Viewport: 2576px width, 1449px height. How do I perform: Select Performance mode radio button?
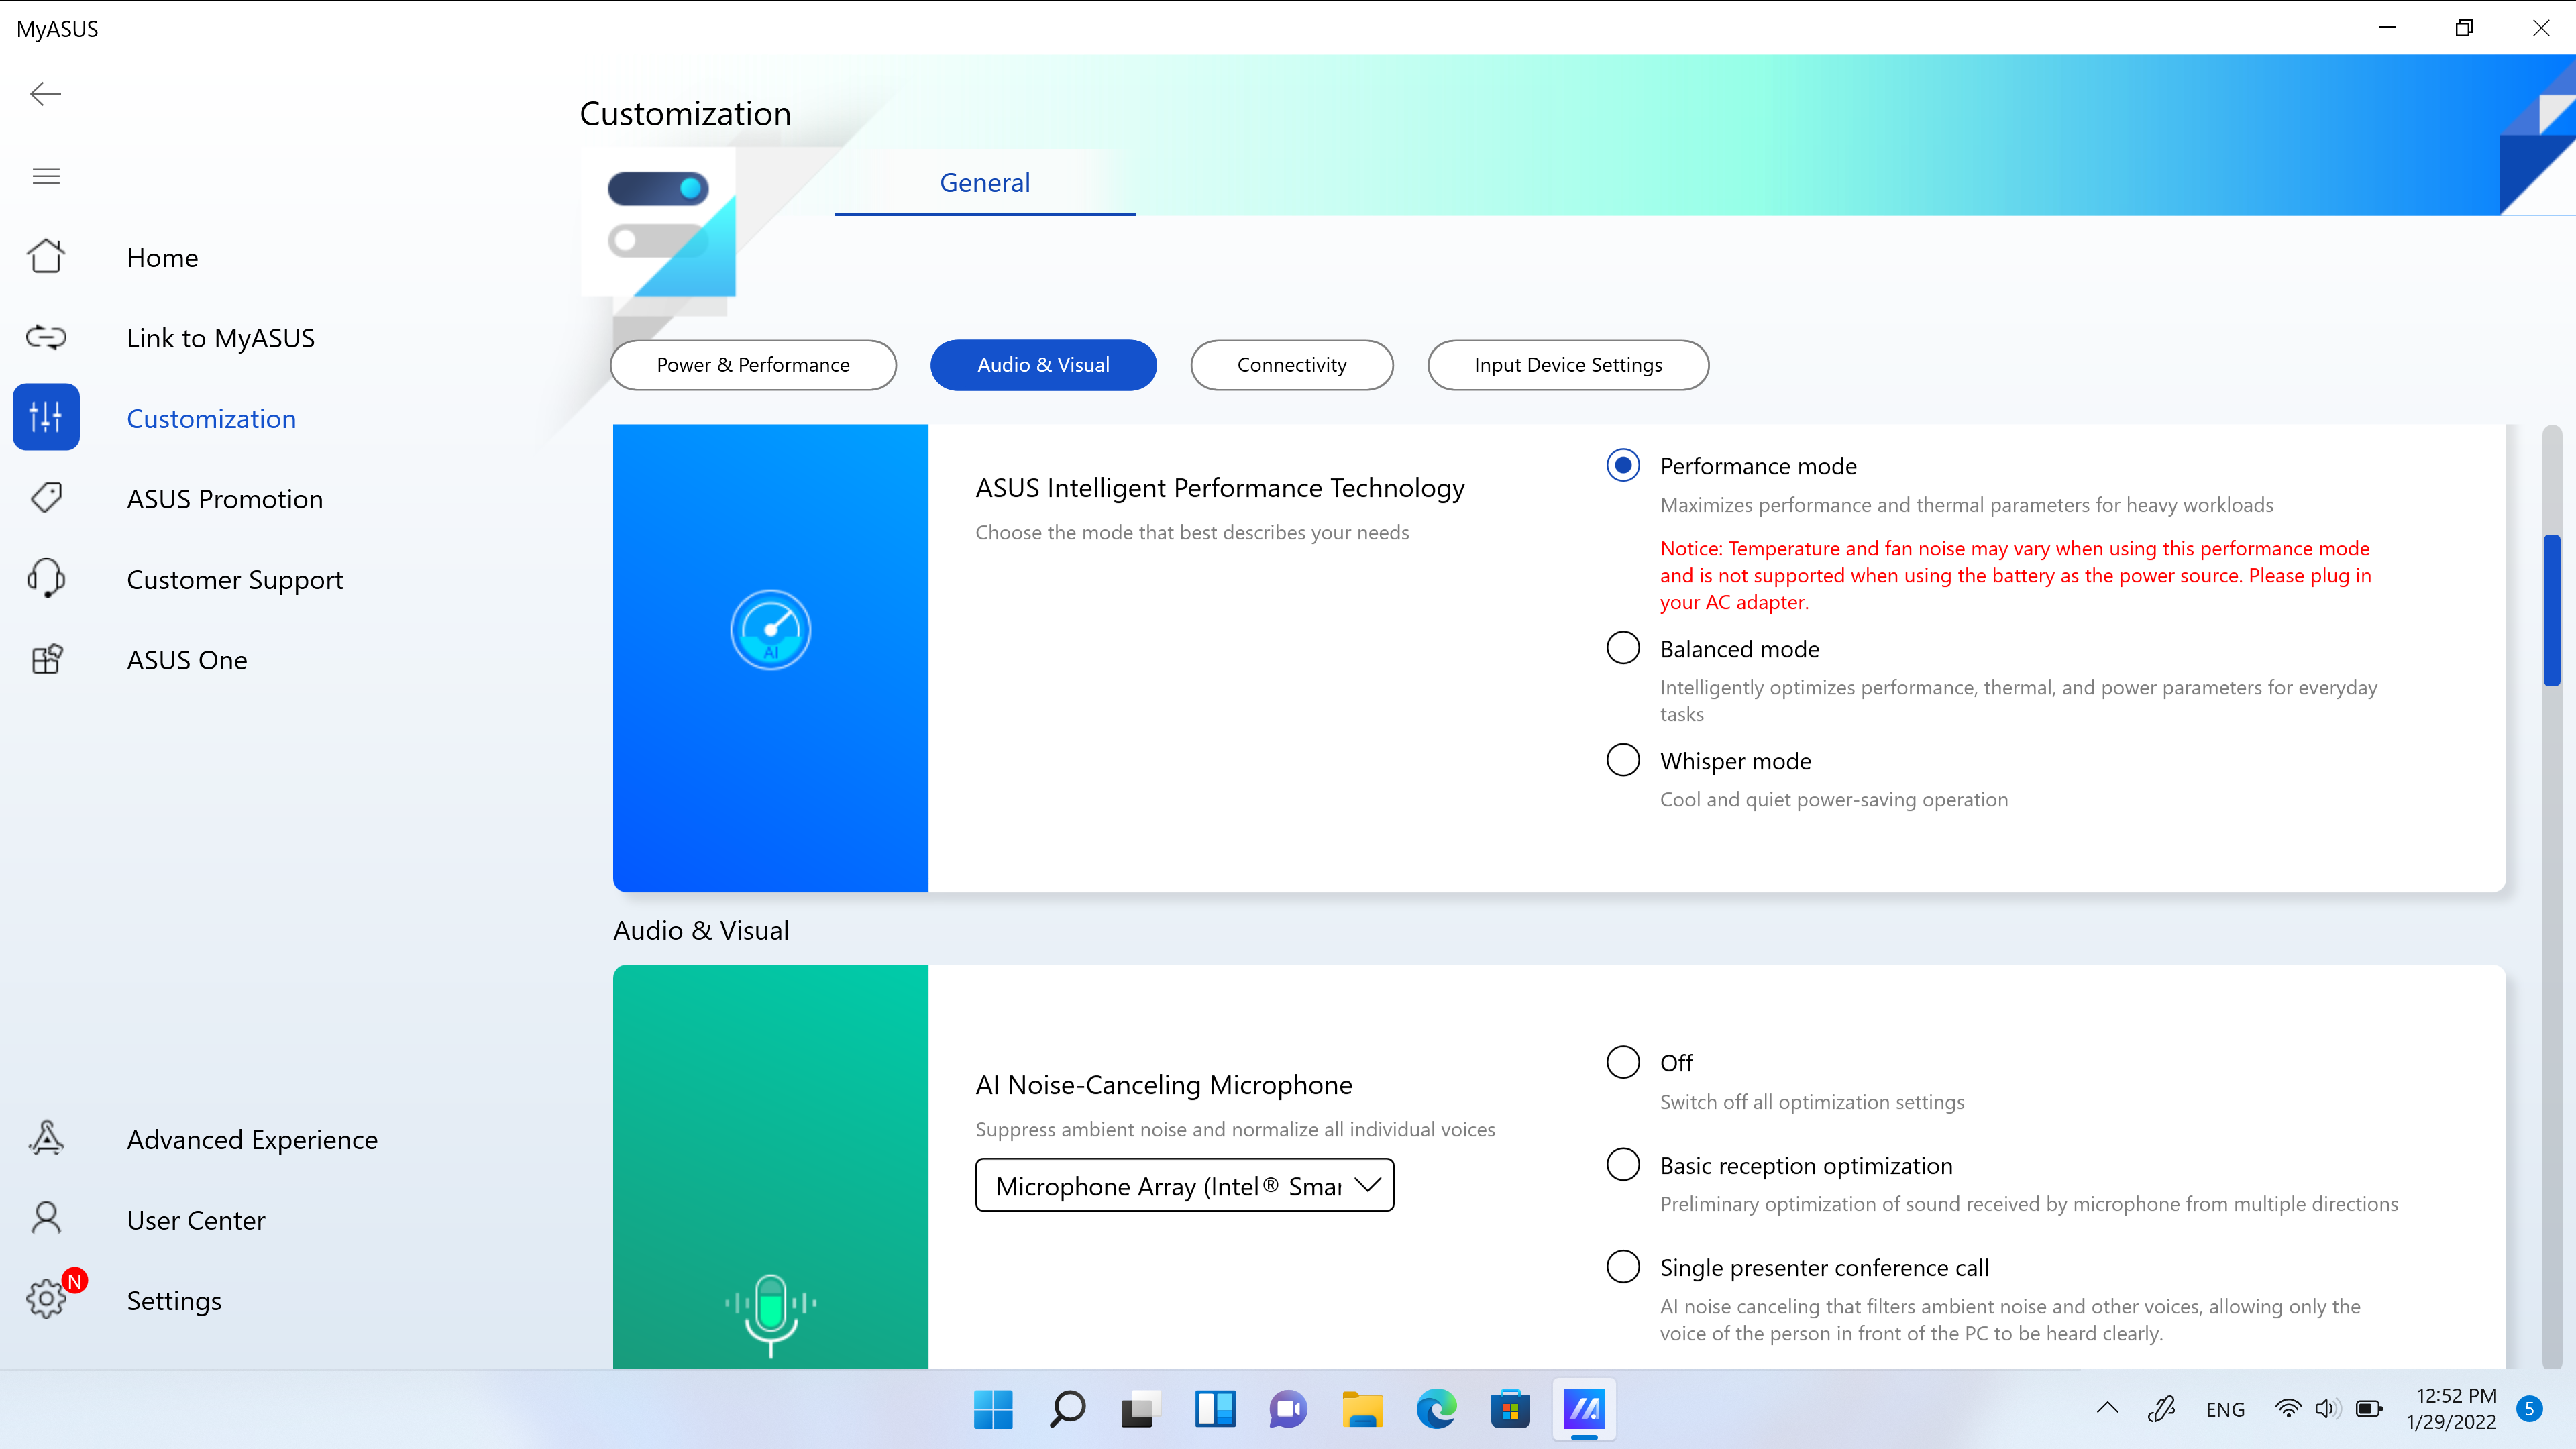1623,465
